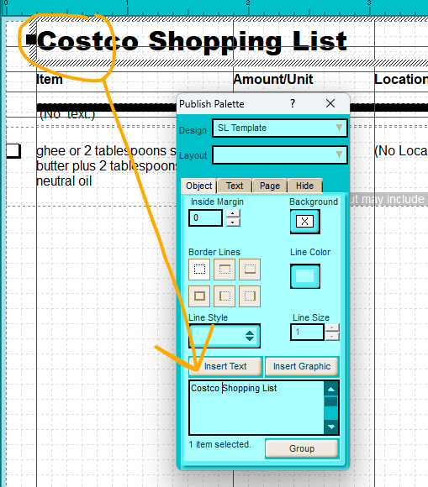Click the Insert Graphic button
The width and height of the screenshot is (428, 487).
[302, 366]
